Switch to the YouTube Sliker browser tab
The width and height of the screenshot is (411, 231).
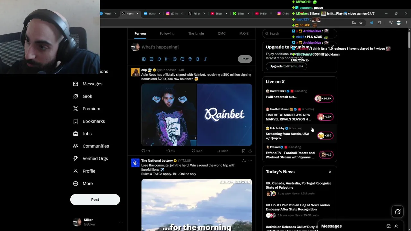pos(219,14)
